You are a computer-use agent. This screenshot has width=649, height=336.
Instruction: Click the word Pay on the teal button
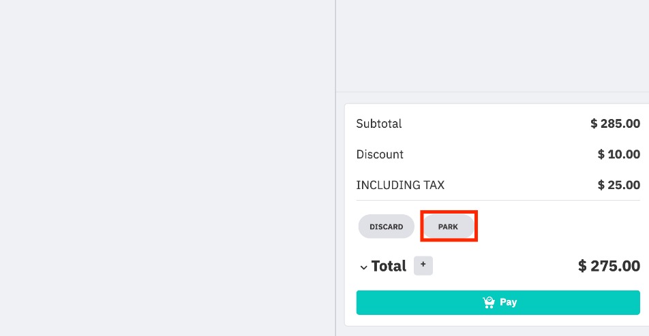(509, 302)
